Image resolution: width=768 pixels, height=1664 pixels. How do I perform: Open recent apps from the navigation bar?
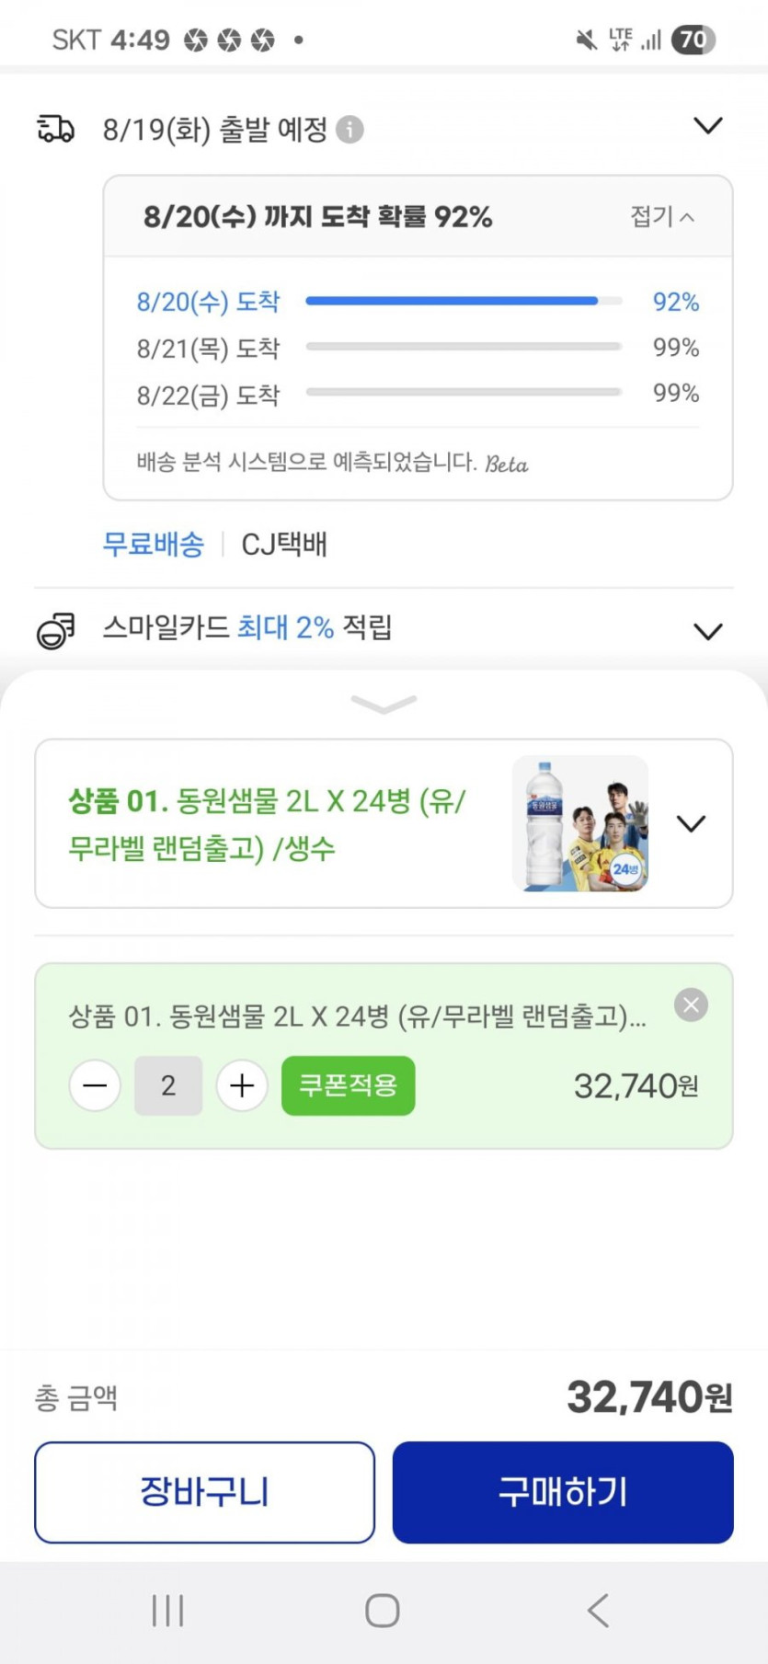pos(167,1610)
